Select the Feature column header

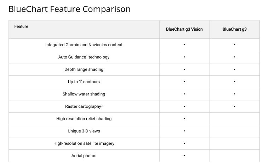click(21, 26)
